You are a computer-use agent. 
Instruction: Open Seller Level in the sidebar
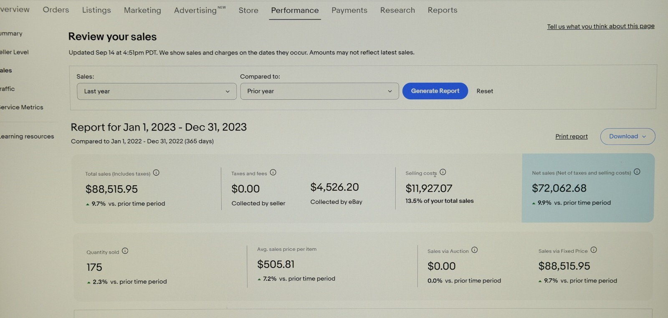(14, 52)
